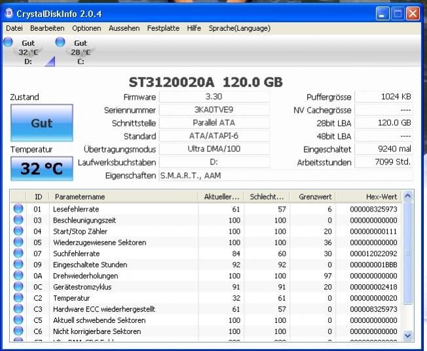Click the Arbeitsstunden 7099 Std. field
427x351 pixels.
[384, 162]
